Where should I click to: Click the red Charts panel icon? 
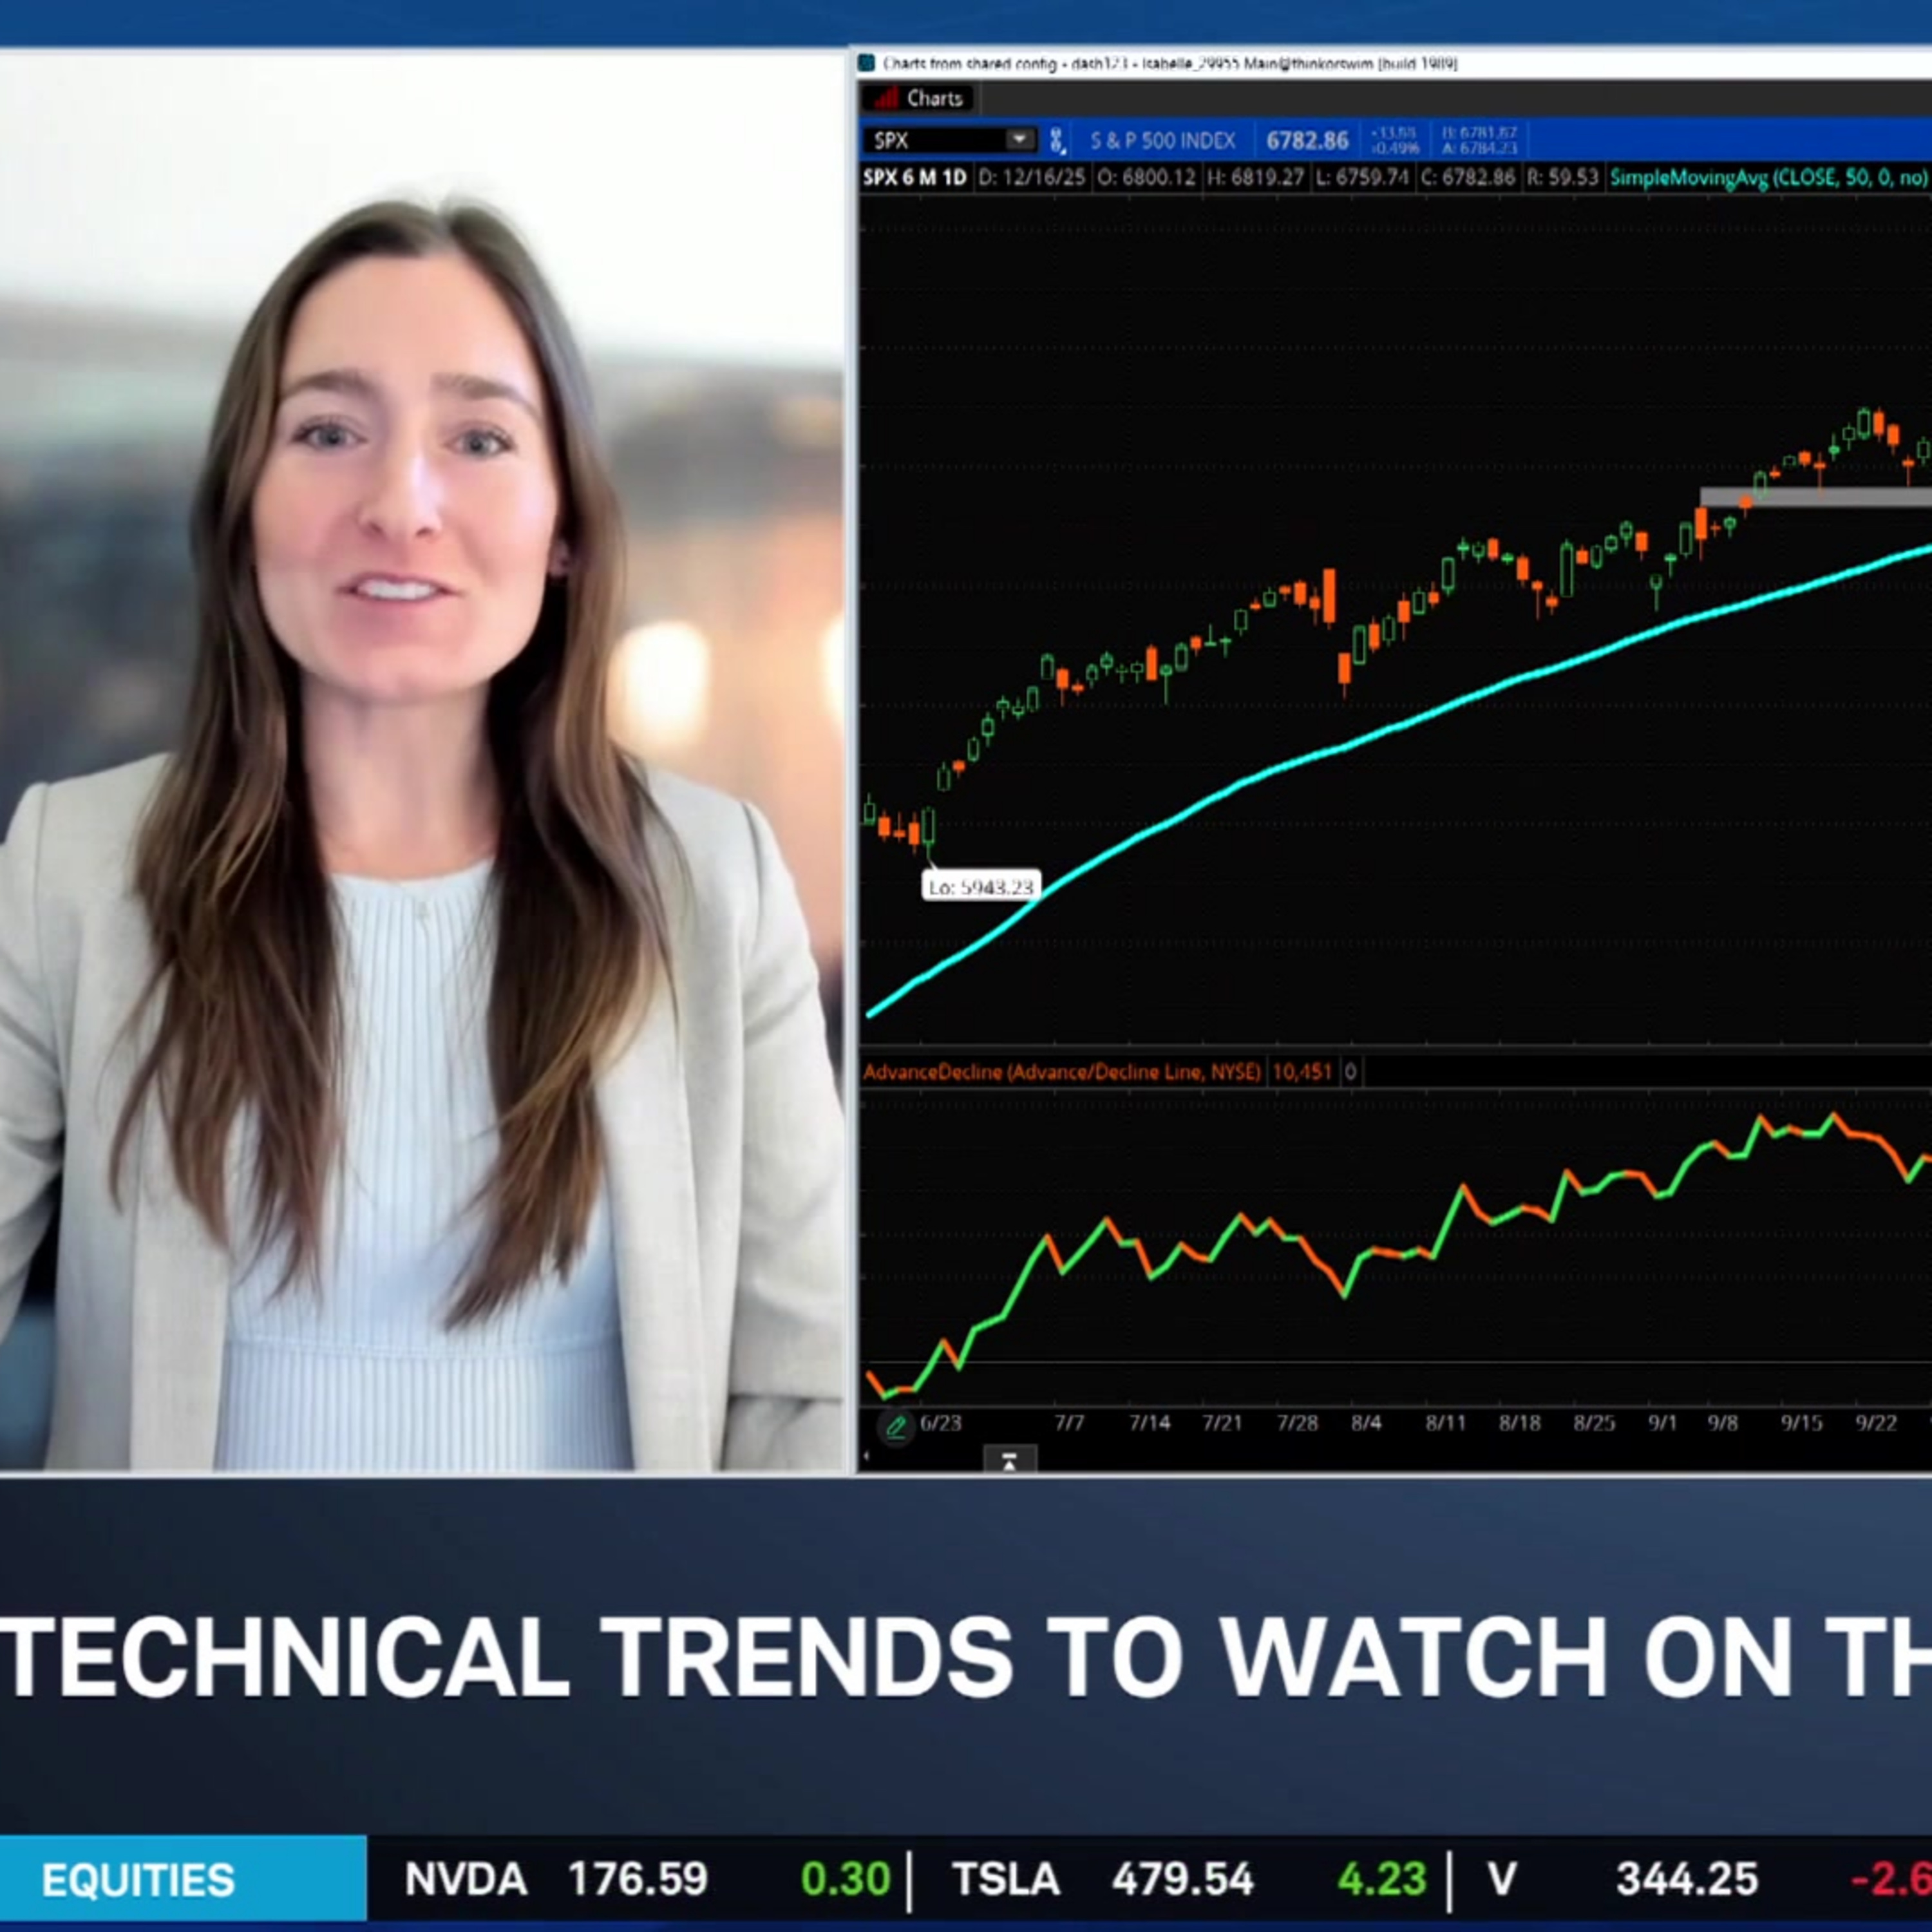click(x=886, y=98)
